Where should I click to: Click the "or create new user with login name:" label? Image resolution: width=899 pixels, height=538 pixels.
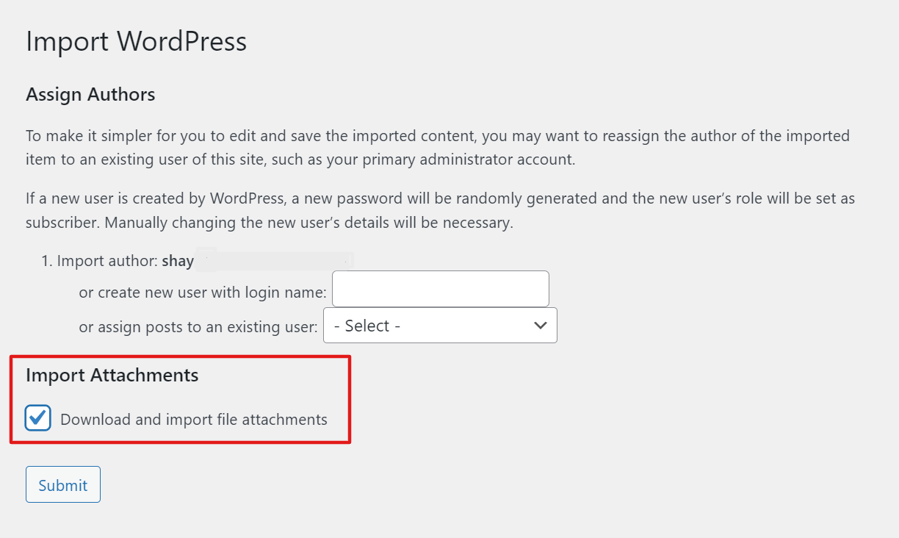coord(202,293)
